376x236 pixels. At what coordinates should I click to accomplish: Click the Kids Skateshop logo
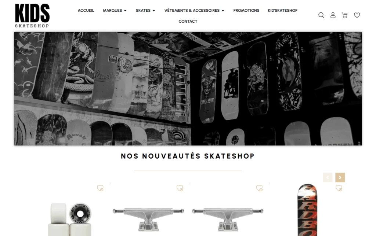(x=32, y=15)
